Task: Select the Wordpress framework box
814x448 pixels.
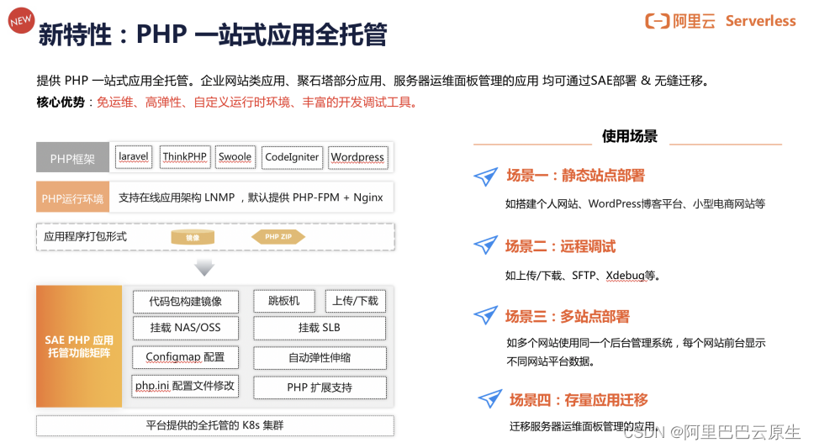Action: (357, 157)
